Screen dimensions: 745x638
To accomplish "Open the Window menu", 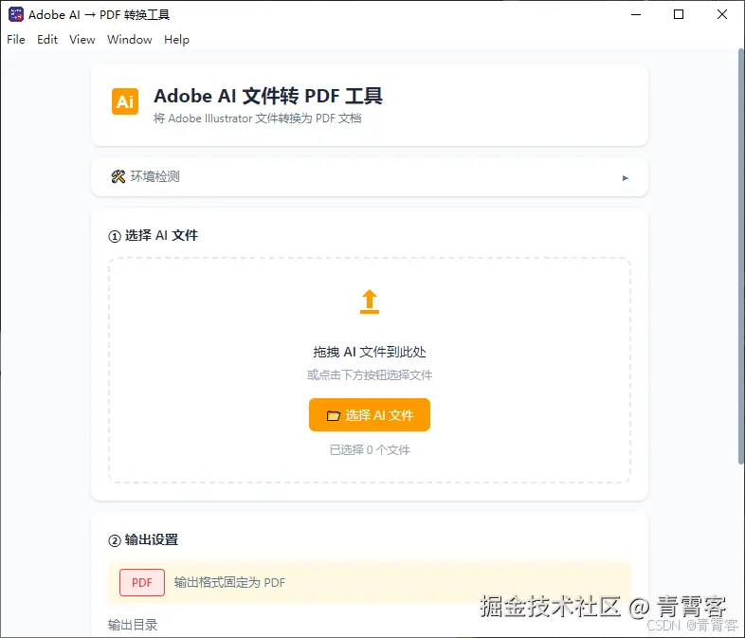I will pos(130,40).
